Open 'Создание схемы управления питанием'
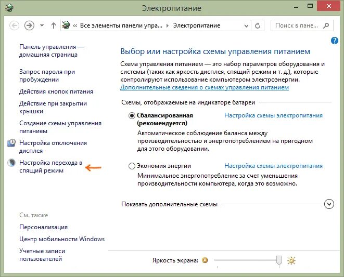344x277 pixels. coord(60,127)
